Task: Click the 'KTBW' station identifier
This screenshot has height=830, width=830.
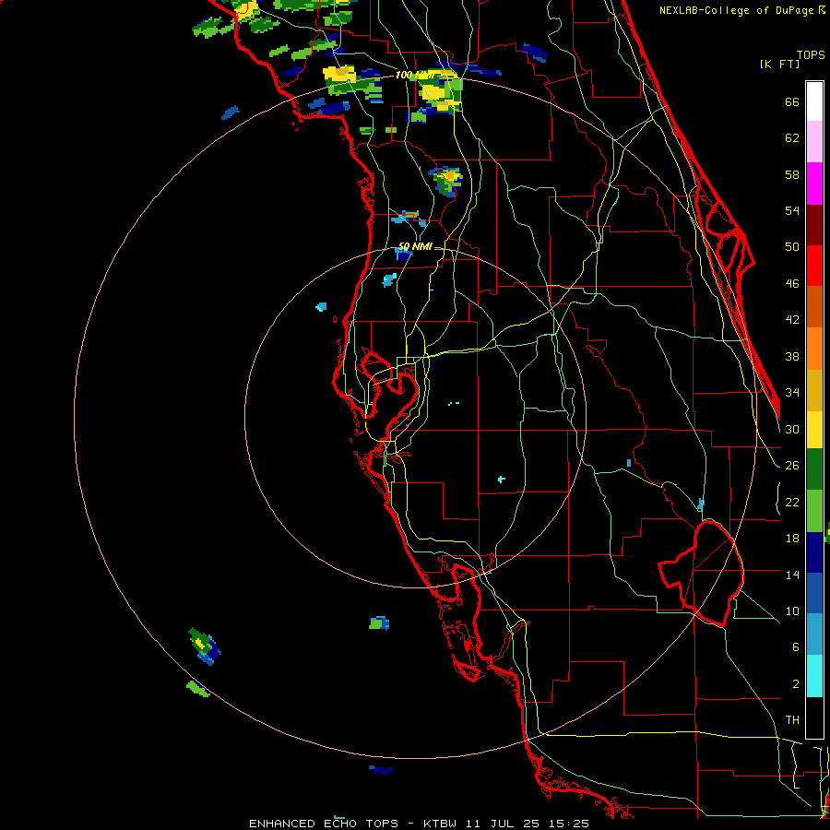Action: 439,824
